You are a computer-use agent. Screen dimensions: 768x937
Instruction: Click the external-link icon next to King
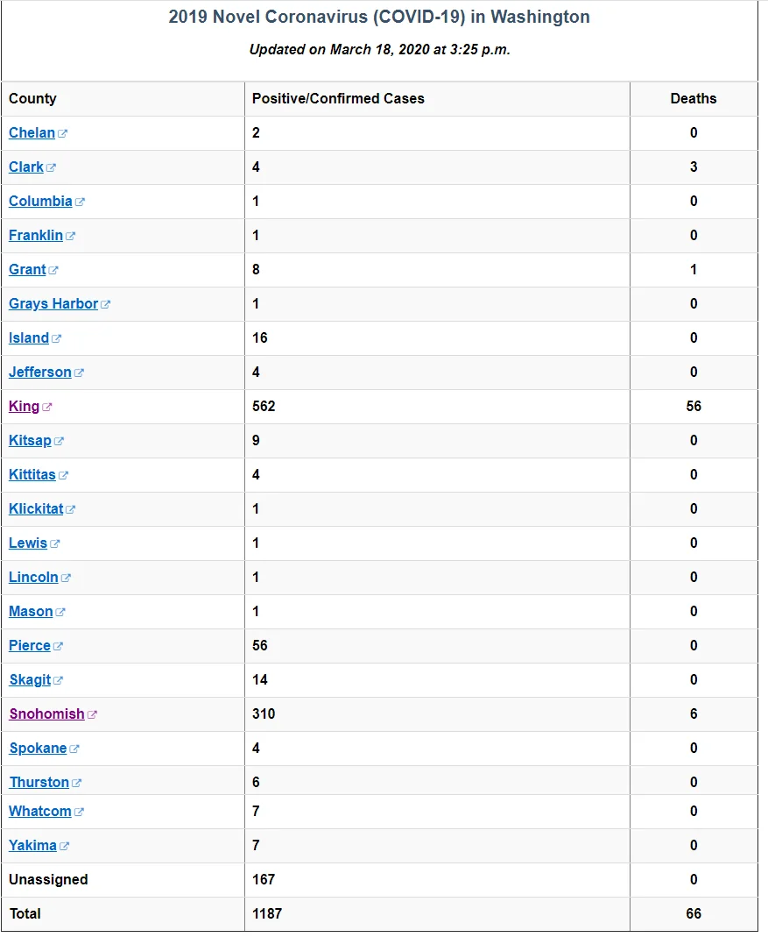tap(47, 408)
